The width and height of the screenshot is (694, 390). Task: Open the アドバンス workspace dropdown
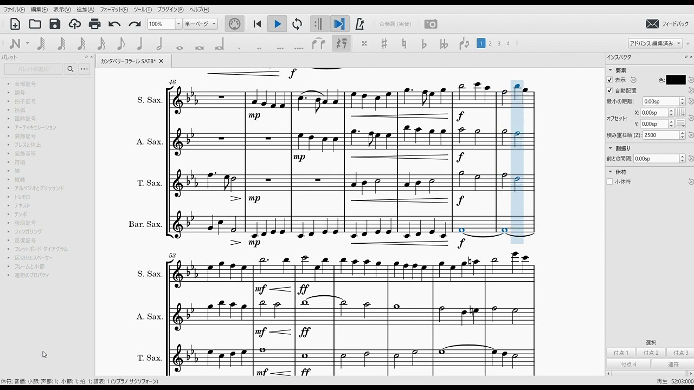point(656,43)
